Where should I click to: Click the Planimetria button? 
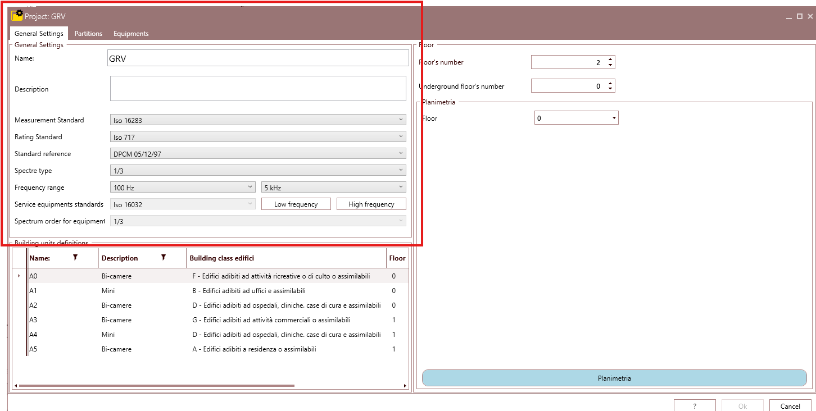[x=614, y=378]
